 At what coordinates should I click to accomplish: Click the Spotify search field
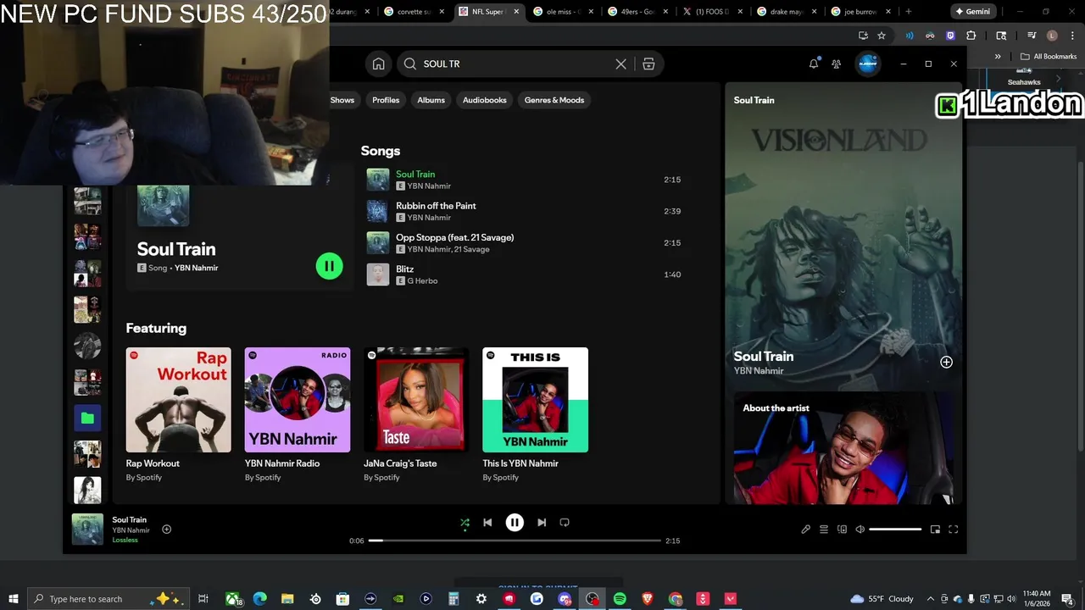click(517, 64)
